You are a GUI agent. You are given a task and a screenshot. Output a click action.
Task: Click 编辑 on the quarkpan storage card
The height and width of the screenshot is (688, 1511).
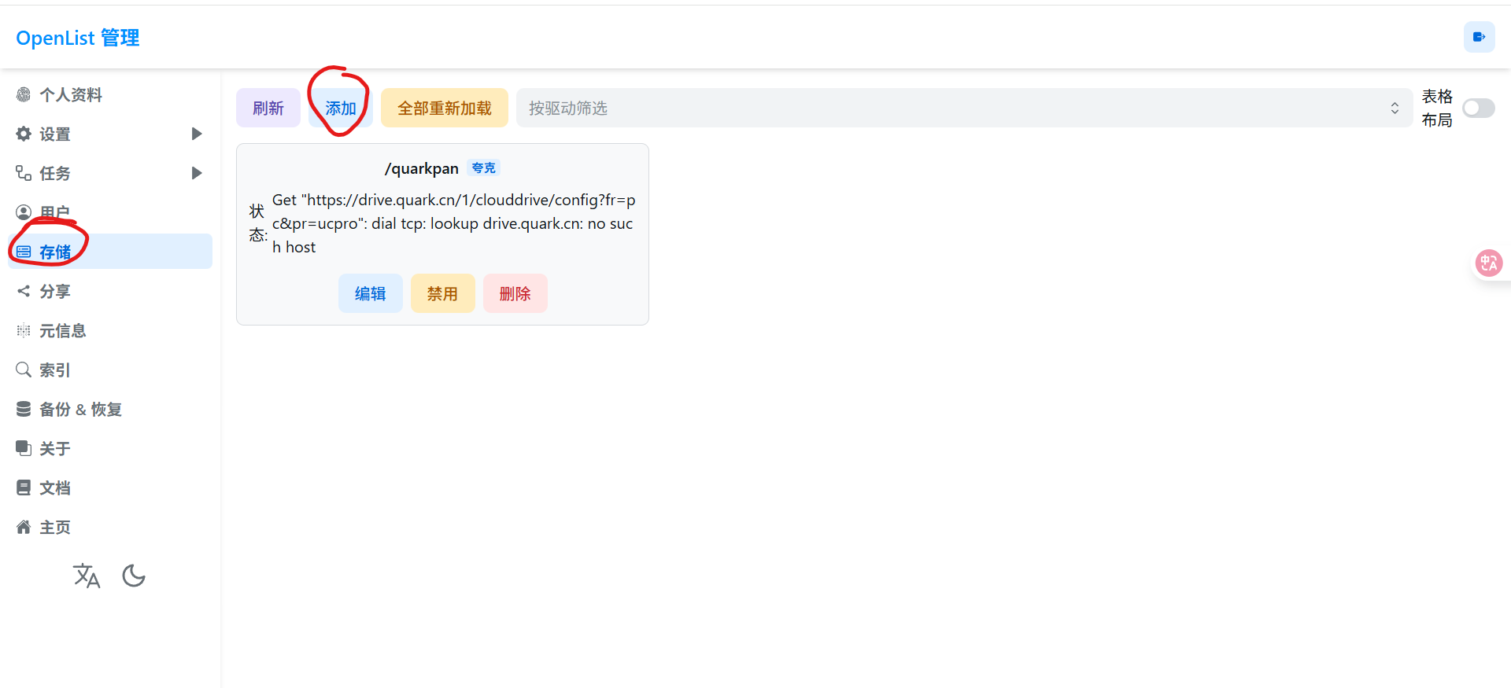click(x=371, y=293)
